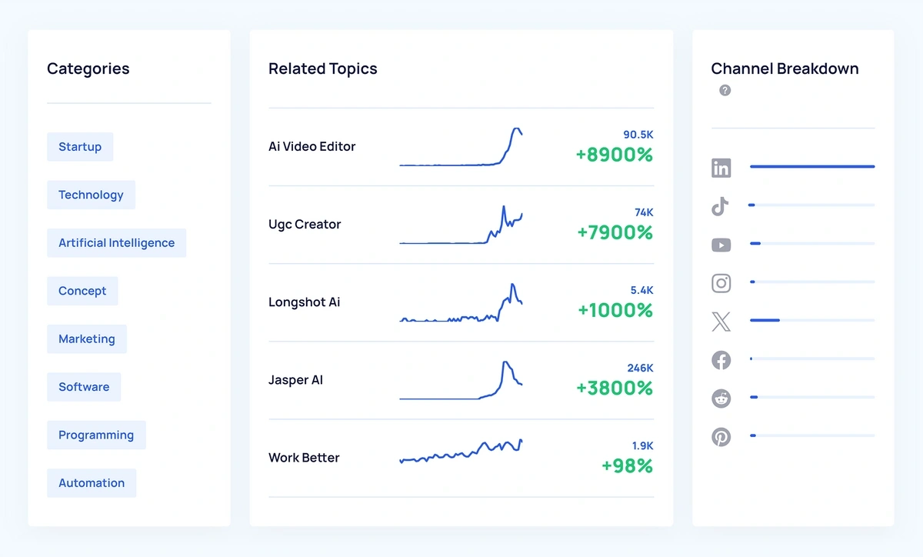Click the +8900% growth figure
The width and height of the screenshot is (923, 557).
615,155
